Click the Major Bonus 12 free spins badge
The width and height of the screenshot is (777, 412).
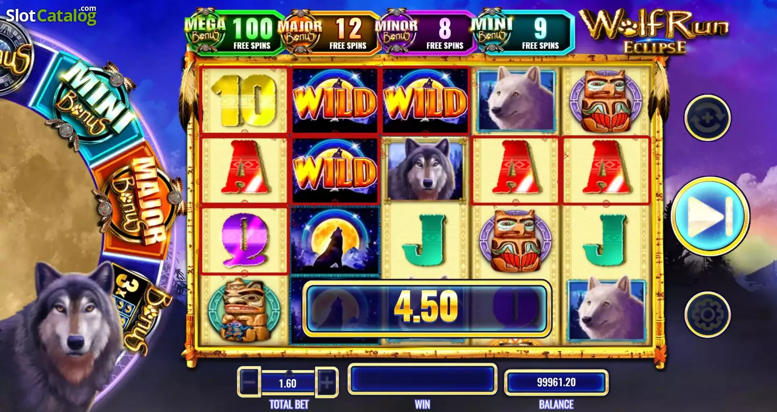pyautogui.click(x=328, y=32)
